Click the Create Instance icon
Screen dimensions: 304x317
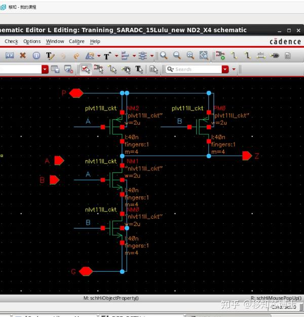220,55
